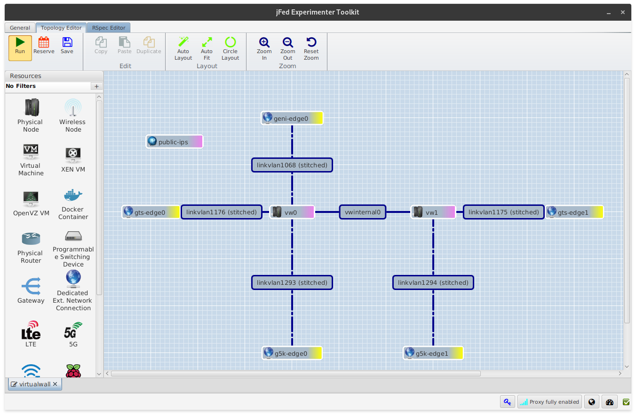Image resolution: width=636 pixels, height=415 pixels.
Task: Click the key icon in status bar
Action: point(508,402)
